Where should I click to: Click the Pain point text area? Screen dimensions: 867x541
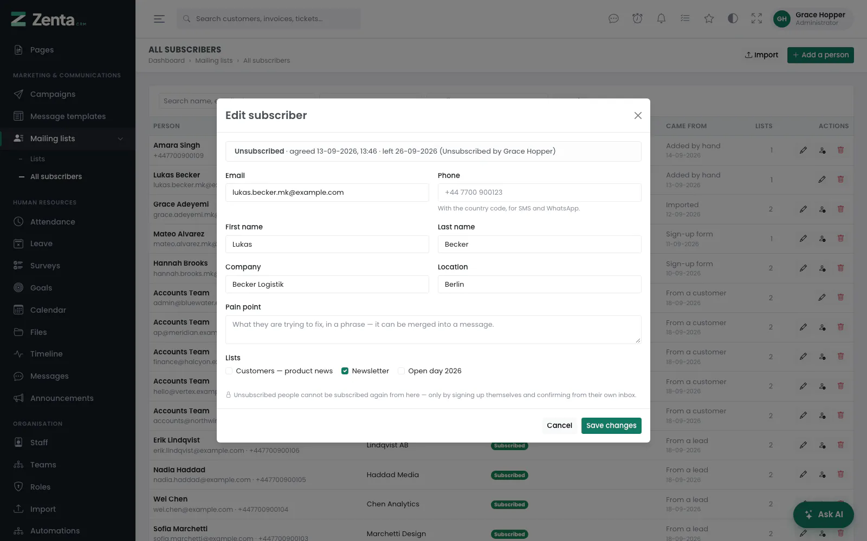pyautogui.click(x=433, y=329)
